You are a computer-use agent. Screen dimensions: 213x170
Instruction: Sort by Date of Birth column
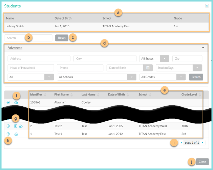pos(128,94)
